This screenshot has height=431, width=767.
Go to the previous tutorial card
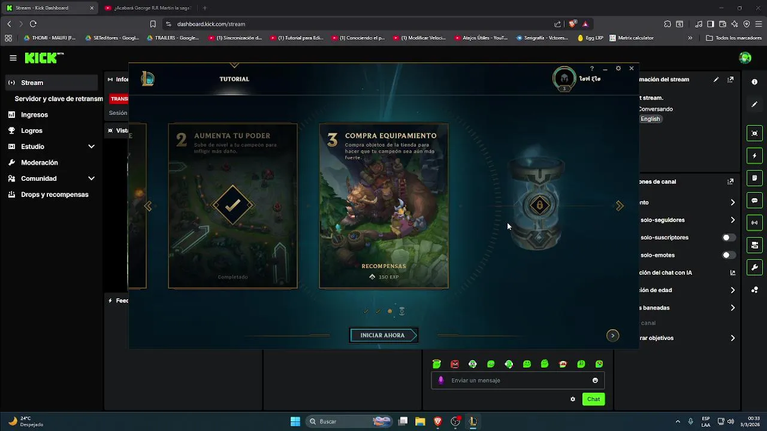[148, 206]
